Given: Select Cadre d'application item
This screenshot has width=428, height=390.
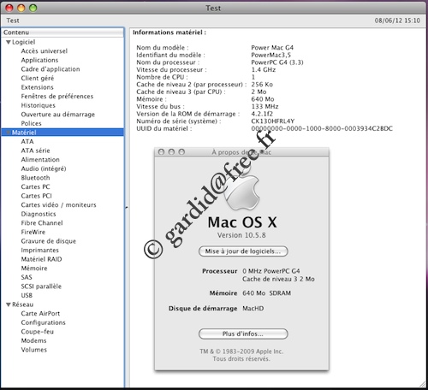Looking at the screenshot, I should coord(51,69).
